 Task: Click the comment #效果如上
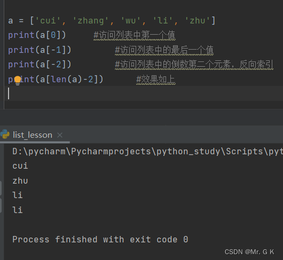pos(156,80)
